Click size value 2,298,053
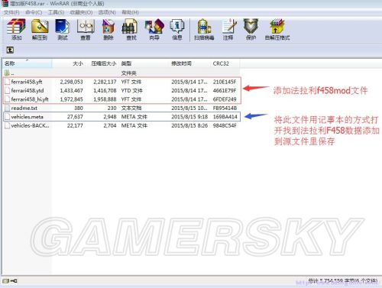The image size is (382, 288). click(72, 82)
